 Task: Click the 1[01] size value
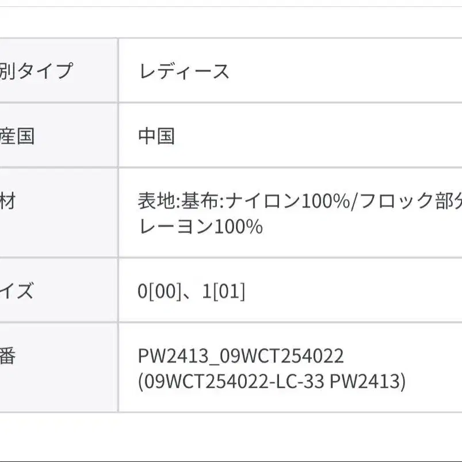coord(224,292)
